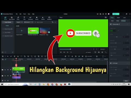Add text with the T tool icon

[x=32, y=56]
